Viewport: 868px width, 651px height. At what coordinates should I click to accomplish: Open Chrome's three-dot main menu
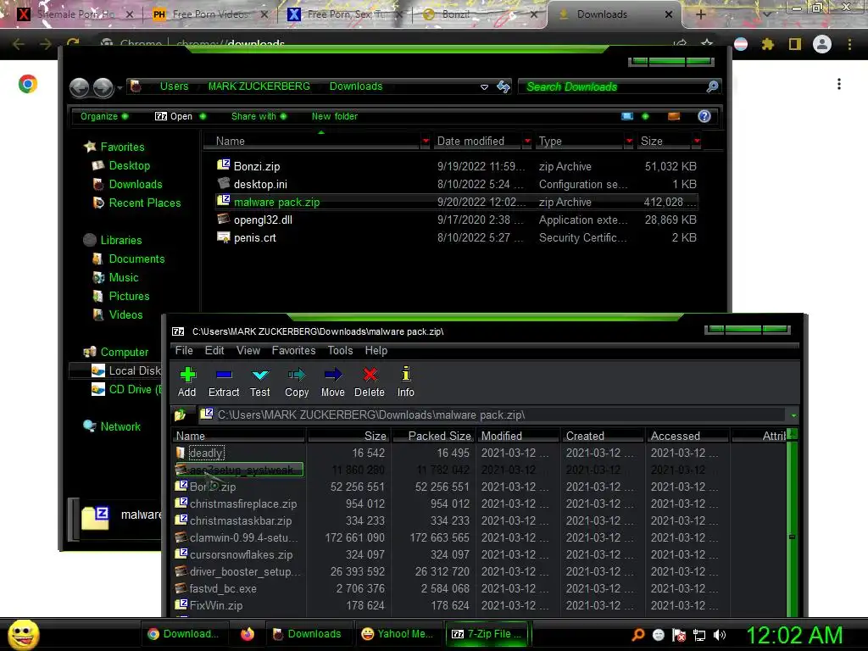849,44
